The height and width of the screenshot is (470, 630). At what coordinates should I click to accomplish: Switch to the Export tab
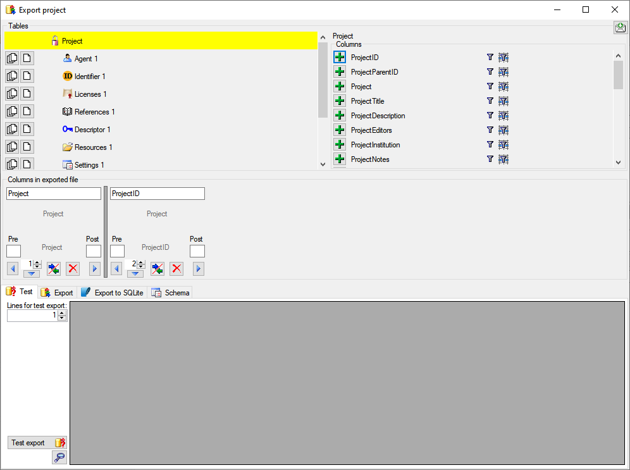(57, 292)
